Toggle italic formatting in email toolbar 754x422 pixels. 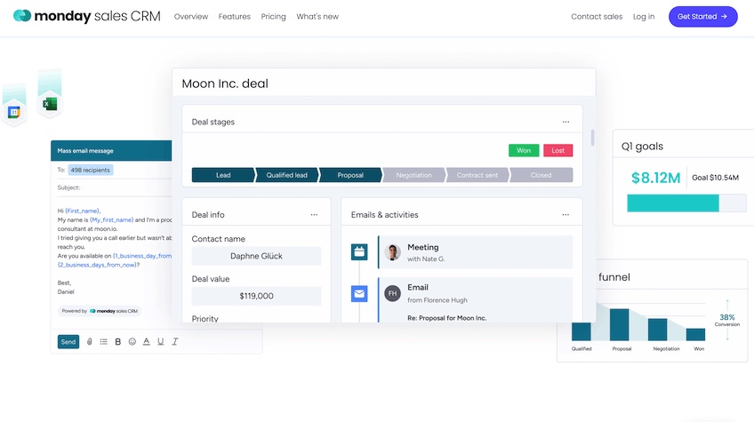click(x=175, y=342)
